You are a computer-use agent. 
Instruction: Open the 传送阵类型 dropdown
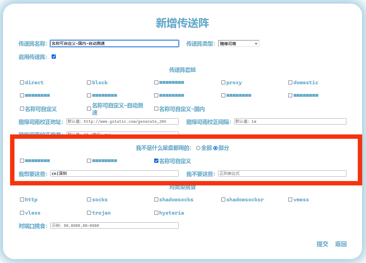pyautogui.click(x=238, y=44)
